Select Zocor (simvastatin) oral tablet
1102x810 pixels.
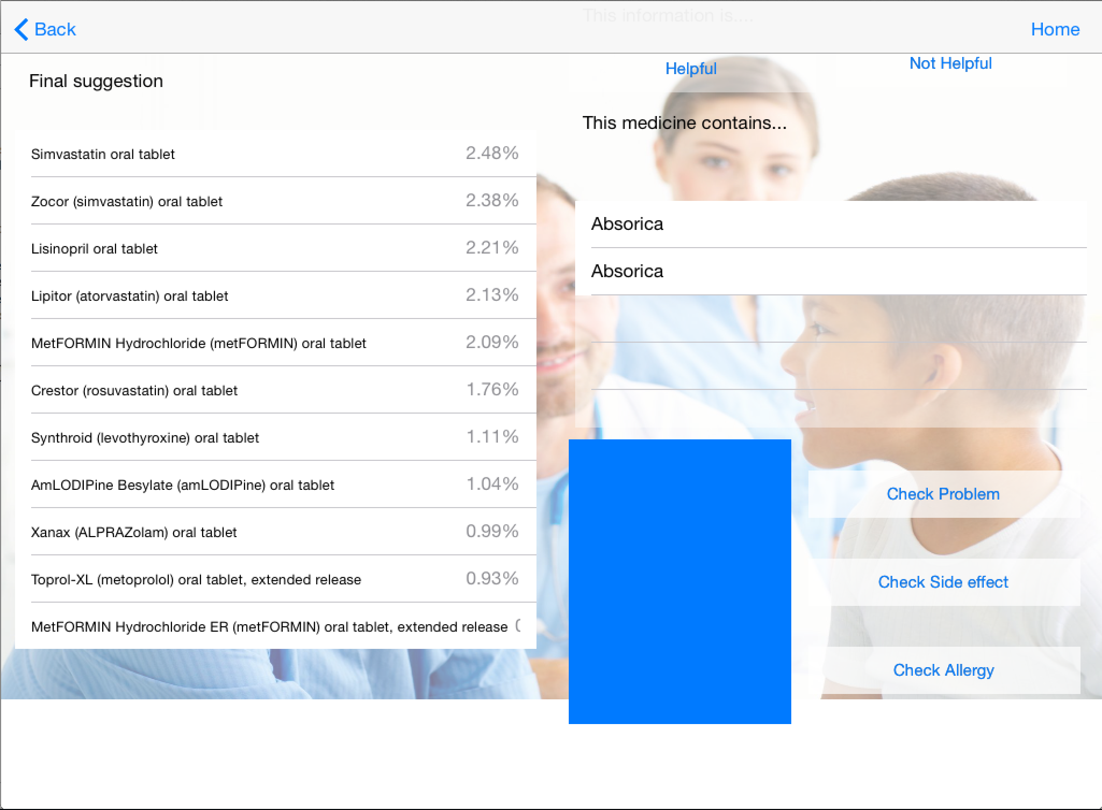click(x=275, y=201)
